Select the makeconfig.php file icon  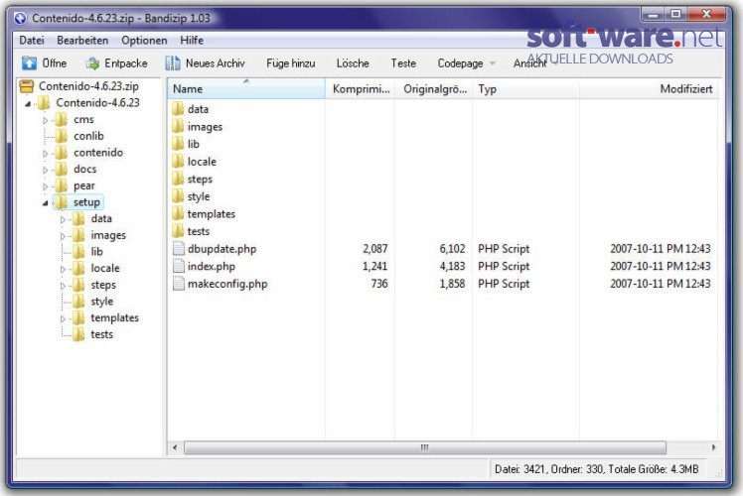178,284
